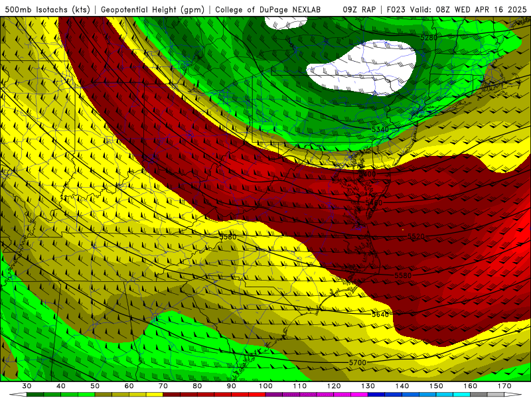Click the "F023 Valid: 08Z WED APR 16 2025" text

click(457, 9)
